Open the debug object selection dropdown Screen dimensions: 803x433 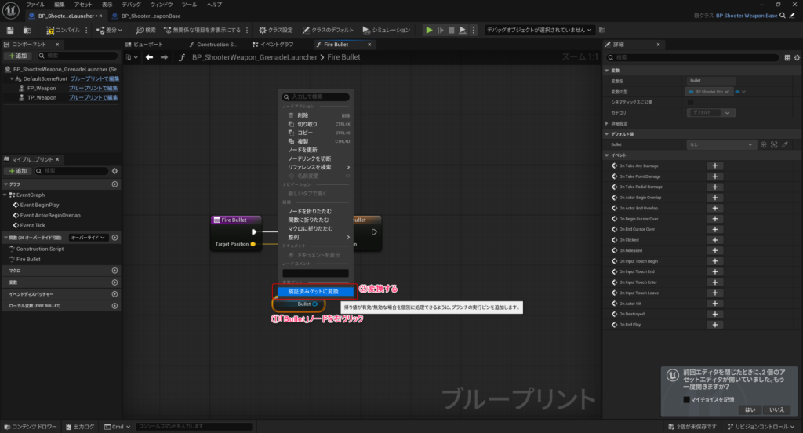coord(540,30)
